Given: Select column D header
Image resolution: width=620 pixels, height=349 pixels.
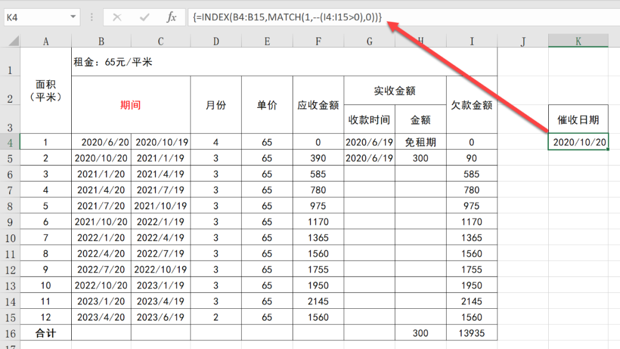Looking at the screenshot, I should point(216,41).
